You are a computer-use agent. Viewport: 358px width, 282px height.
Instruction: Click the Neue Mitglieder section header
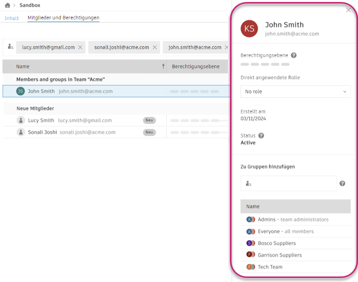[35, 108]
